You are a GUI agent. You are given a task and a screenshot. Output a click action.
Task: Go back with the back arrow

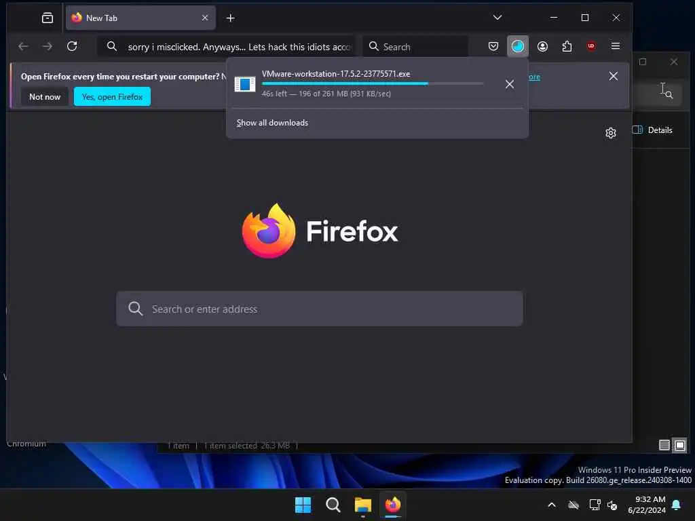(x=23, y=46)
